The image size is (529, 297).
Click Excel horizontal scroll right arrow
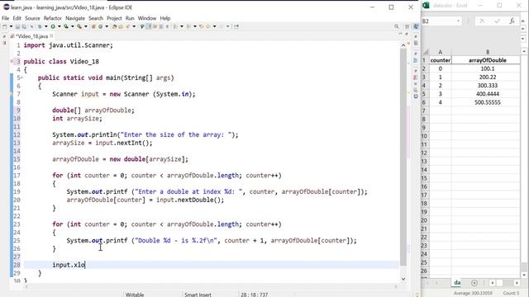pos(517,283)
